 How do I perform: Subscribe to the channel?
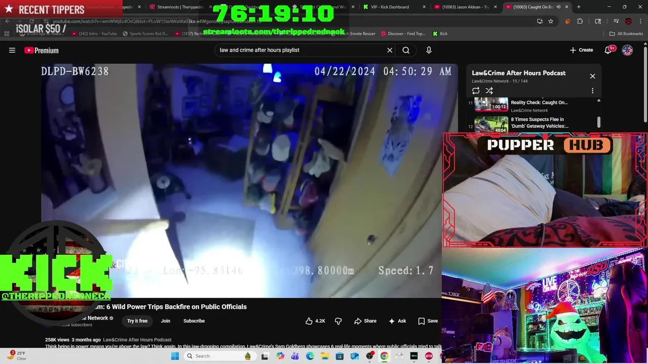194,321
